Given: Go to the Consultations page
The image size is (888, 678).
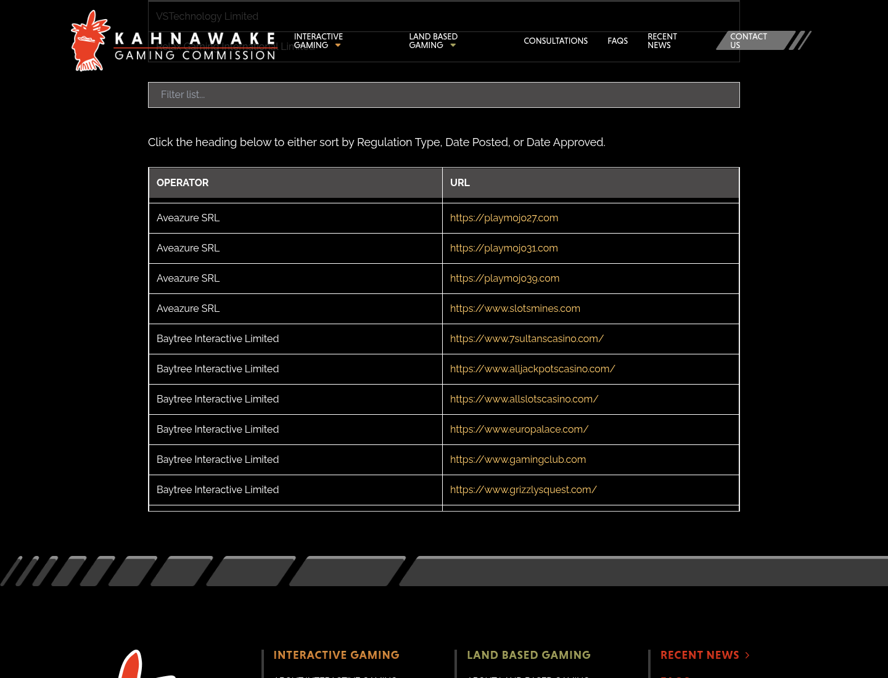Looking at the screenshot, I should pyautogui.click(x=556, y=41).
